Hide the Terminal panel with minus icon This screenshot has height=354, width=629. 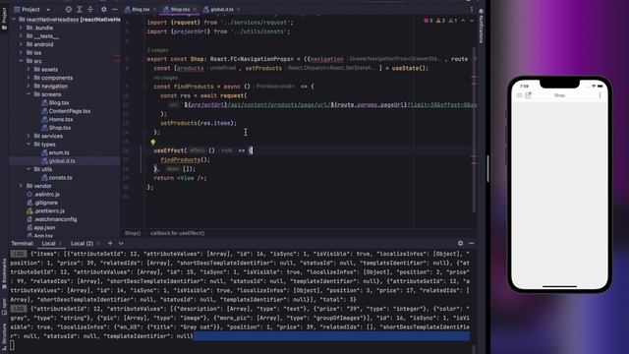click(x=471, y=243)
